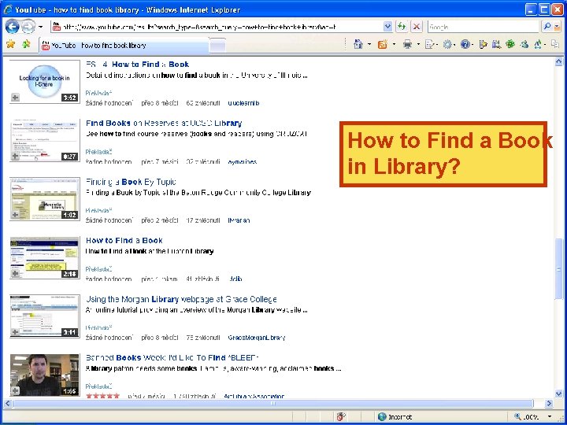The height and width of the screenshot is (425, 567).
Task: Open the Recent Pages dropdown arrow
Action: tap(40, 27)
